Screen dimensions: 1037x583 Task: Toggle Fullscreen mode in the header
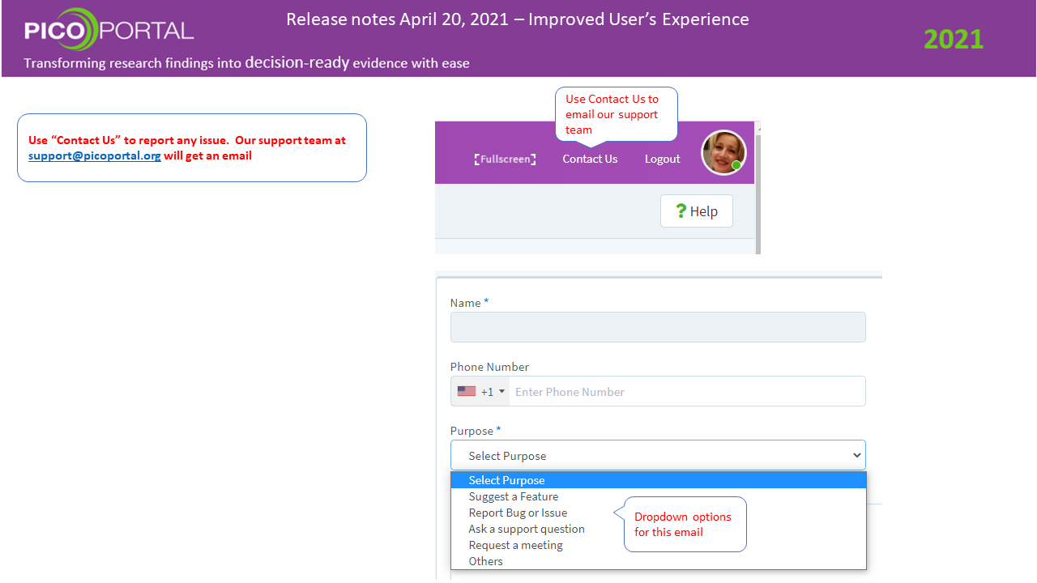pos(505,160)
